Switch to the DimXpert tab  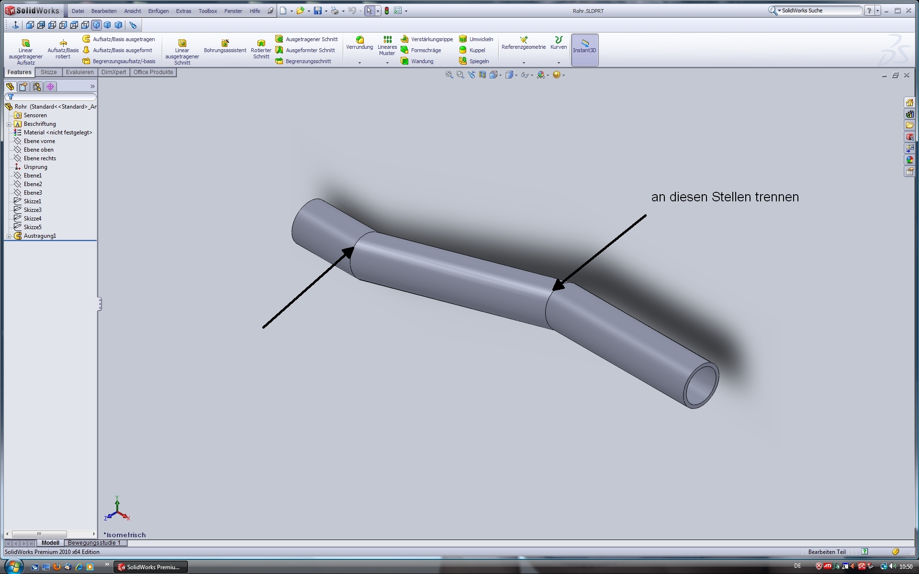click(x=114, y=72)
